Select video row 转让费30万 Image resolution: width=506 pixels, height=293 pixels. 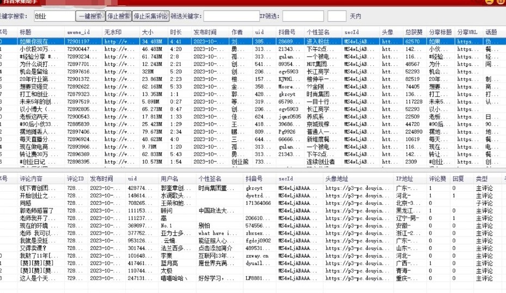253,154
